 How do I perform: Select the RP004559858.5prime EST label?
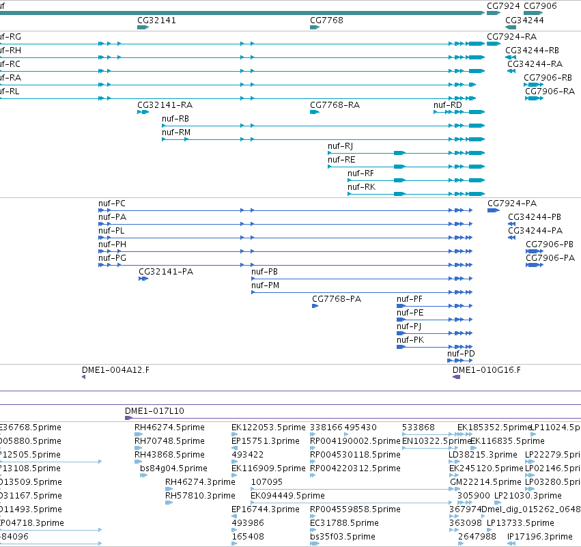[355, 509]
